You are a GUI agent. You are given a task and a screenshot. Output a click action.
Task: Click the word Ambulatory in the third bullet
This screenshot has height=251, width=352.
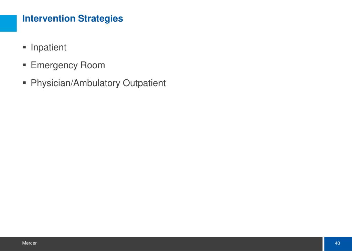tap(97, 83)
